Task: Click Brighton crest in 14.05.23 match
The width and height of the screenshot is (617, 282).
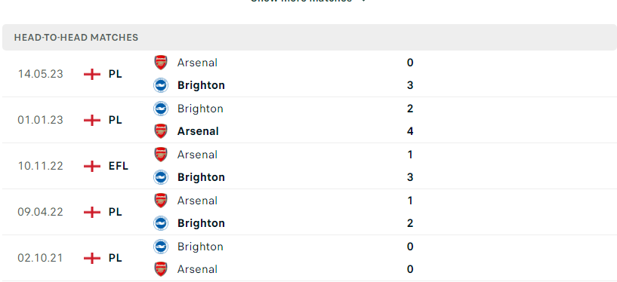Action: point(161,85)
